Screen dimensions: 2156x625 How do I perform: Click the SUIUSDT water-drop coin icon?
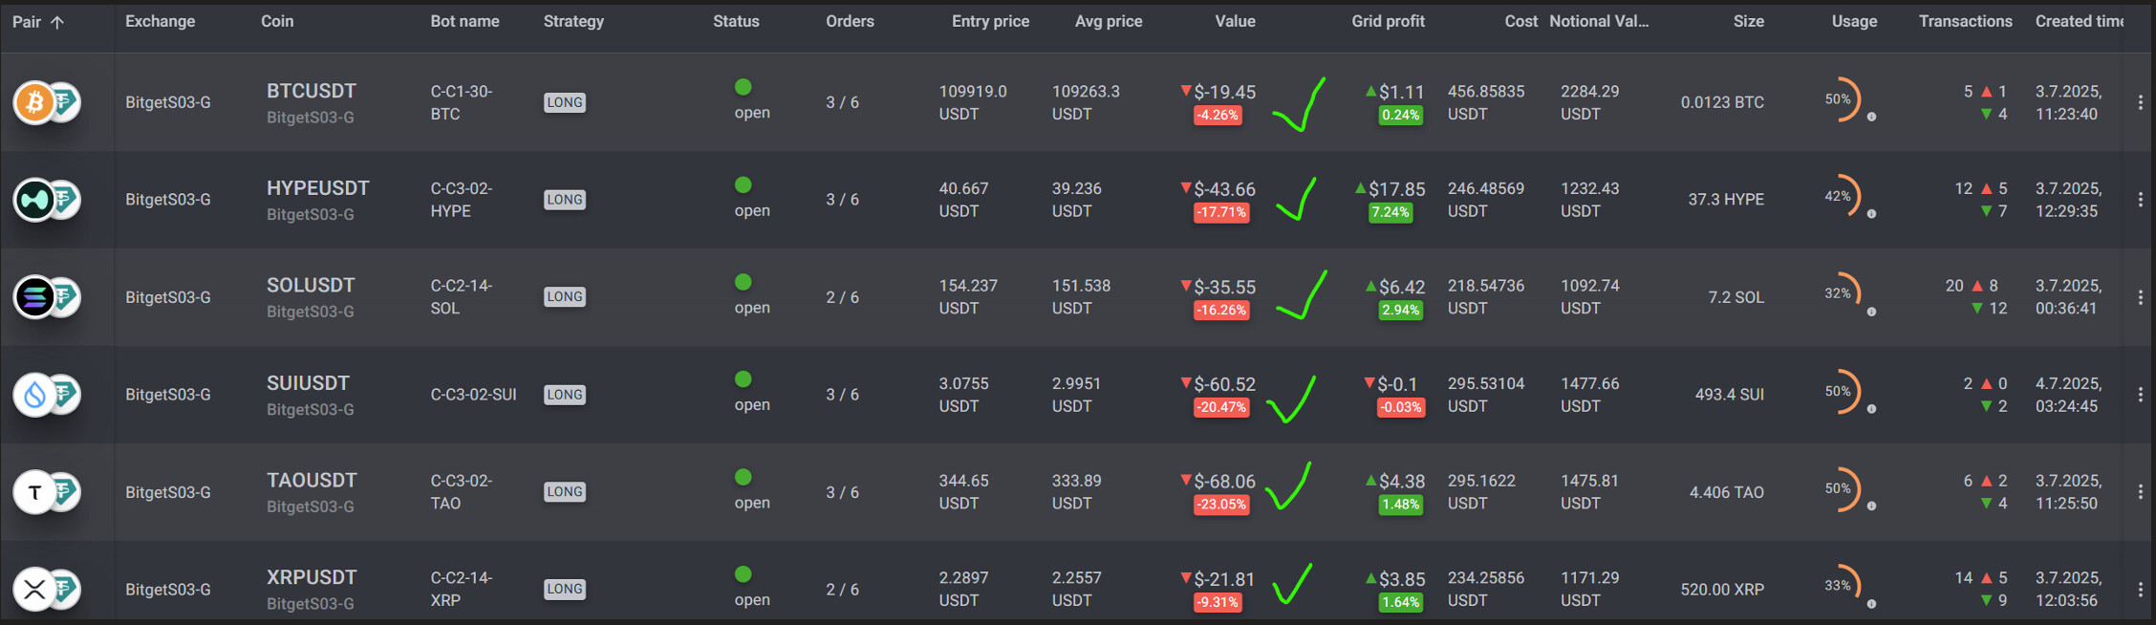click(x=35, y=395)
